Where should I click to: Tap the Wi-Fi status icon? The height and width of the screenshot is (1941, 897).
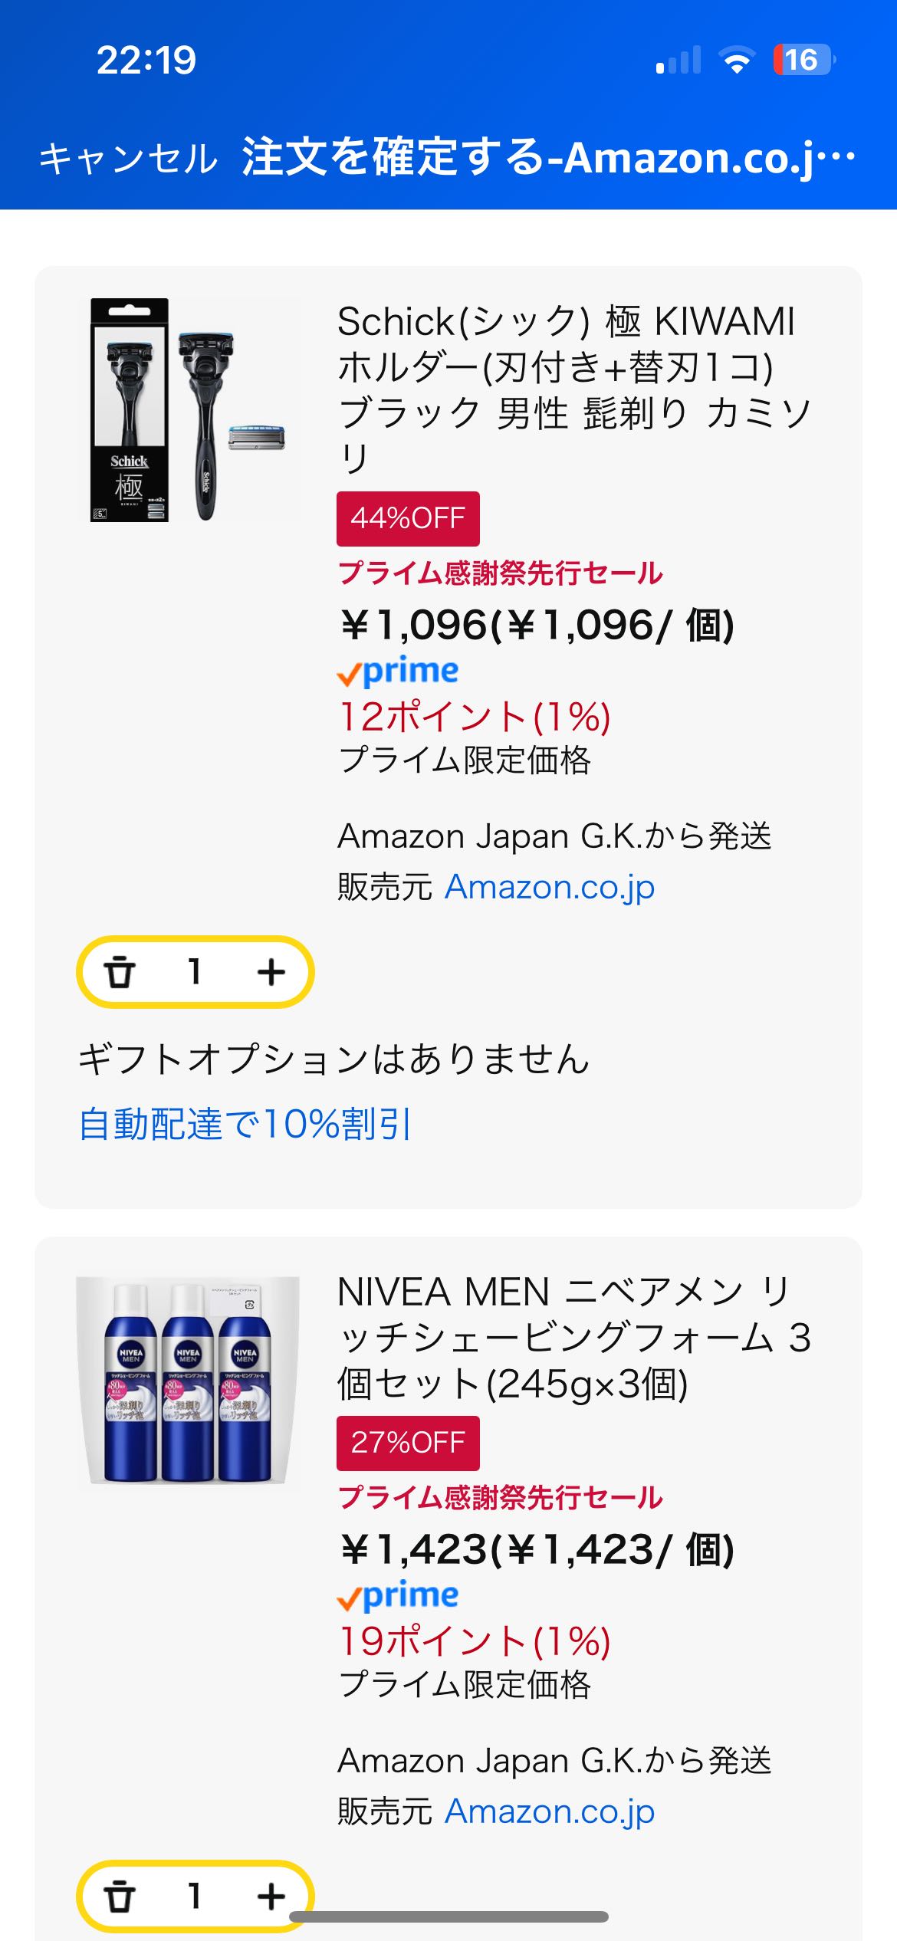[737, 60]
